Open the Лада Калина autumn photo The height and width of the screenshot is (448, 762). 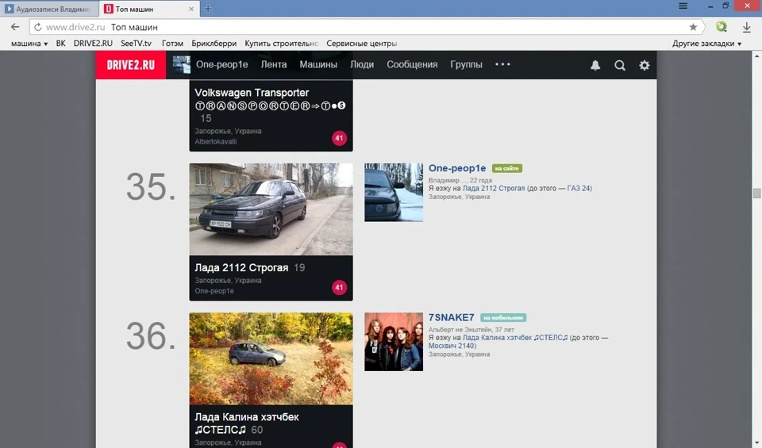point(271,358)
